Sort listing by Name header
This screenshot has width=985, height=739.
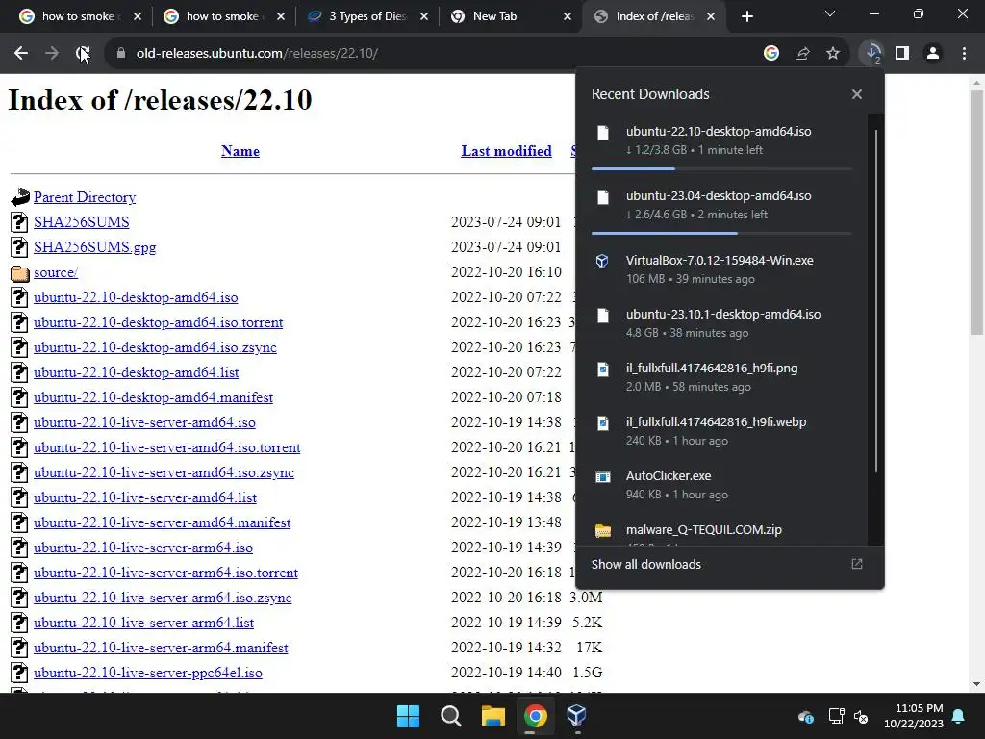240,151
